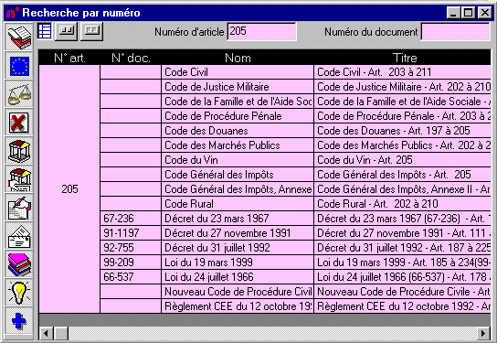Click the empty two-page view button
The image size is (497, 343).
tap(91, 31)
